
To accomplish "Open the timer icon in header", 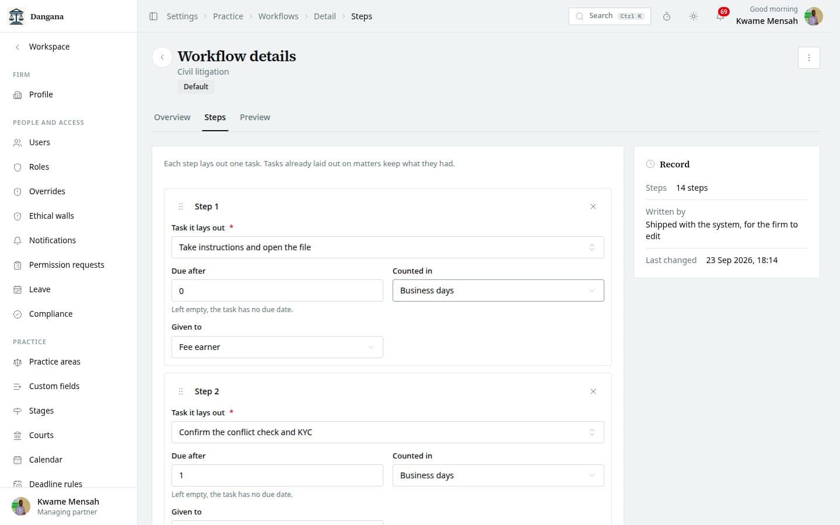I will pyautogui.click(x=667, y=16).
